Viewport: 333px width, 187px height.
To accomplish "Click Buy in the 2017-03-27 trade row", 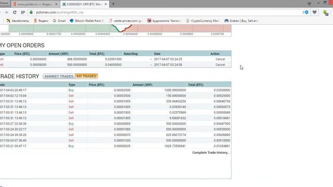I will 71,124.
